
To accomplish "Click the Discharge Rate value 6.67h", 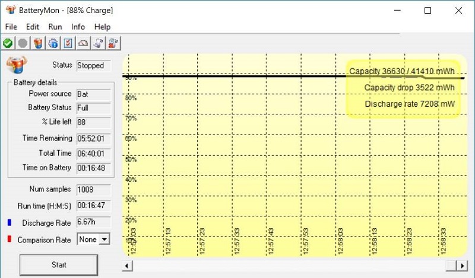I will [94, 222].
